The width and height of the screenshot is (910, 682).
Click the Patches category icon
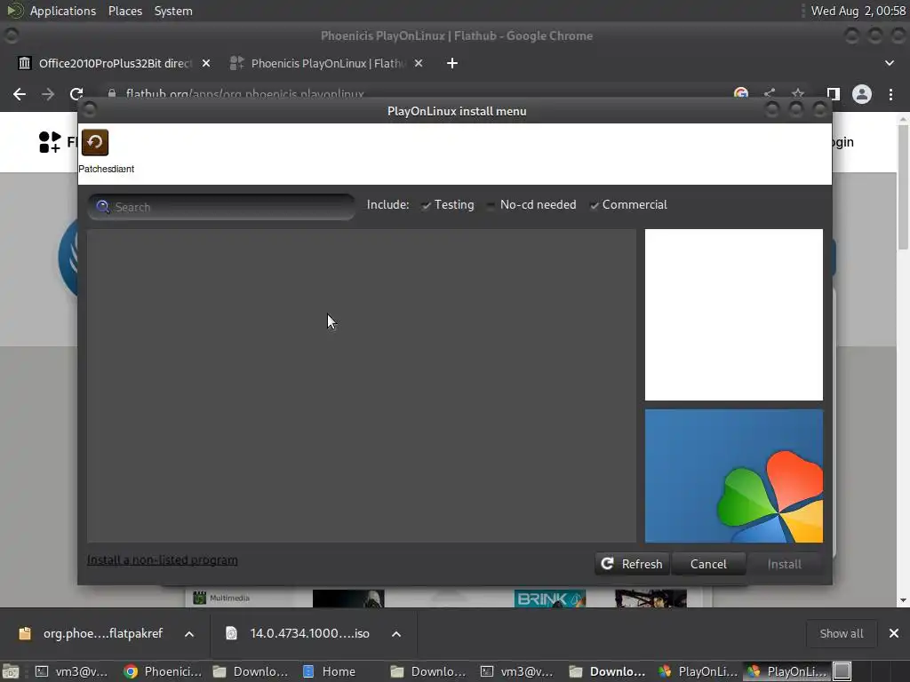(x=94, y=143)
